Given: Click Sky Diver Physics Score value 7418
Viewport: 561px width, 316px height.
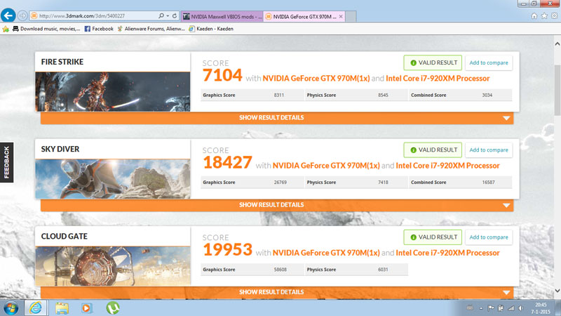Looking at the screenshot, I should pyautogui.click(x=383, y=183).
